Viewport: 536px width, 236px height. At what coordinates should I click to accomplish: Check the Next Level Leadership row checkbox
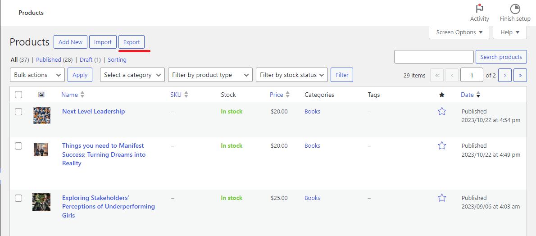pos(18,112)
